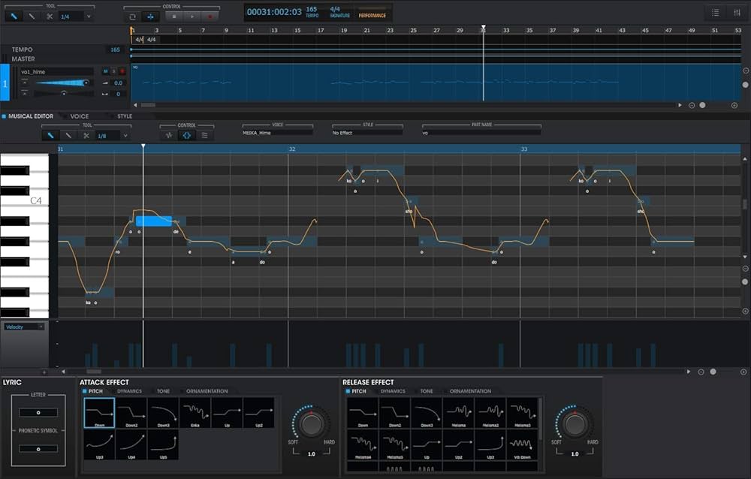Open the Dynamics tab under Attack Effect
This screenshot has width=751, height=479.
click(x=129, y=391)
